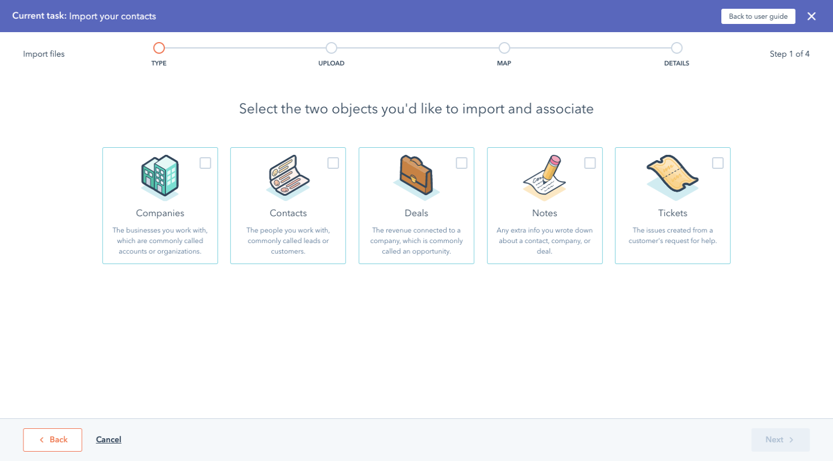Click the Contacts description about leads or customers
Viewport: 833px width, 461px height.
pyautogui.click(x=288, y=241)
